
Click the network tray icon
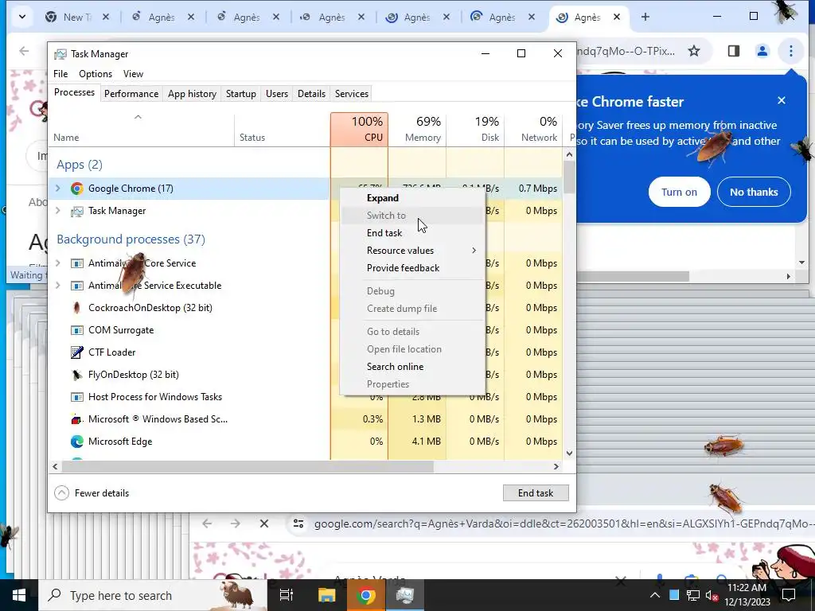tap(693, 595)
